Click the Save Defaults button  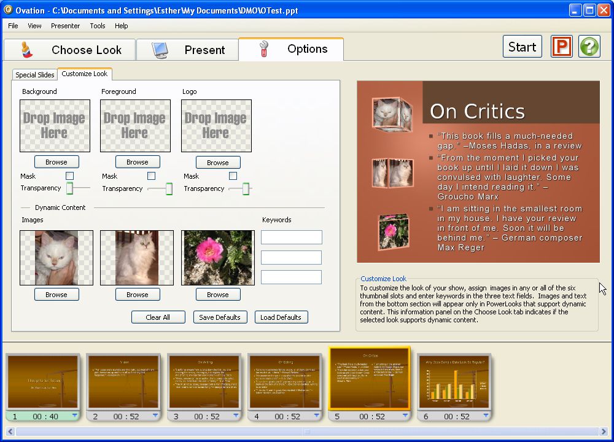pyautogui.click(x=220, y=317)
